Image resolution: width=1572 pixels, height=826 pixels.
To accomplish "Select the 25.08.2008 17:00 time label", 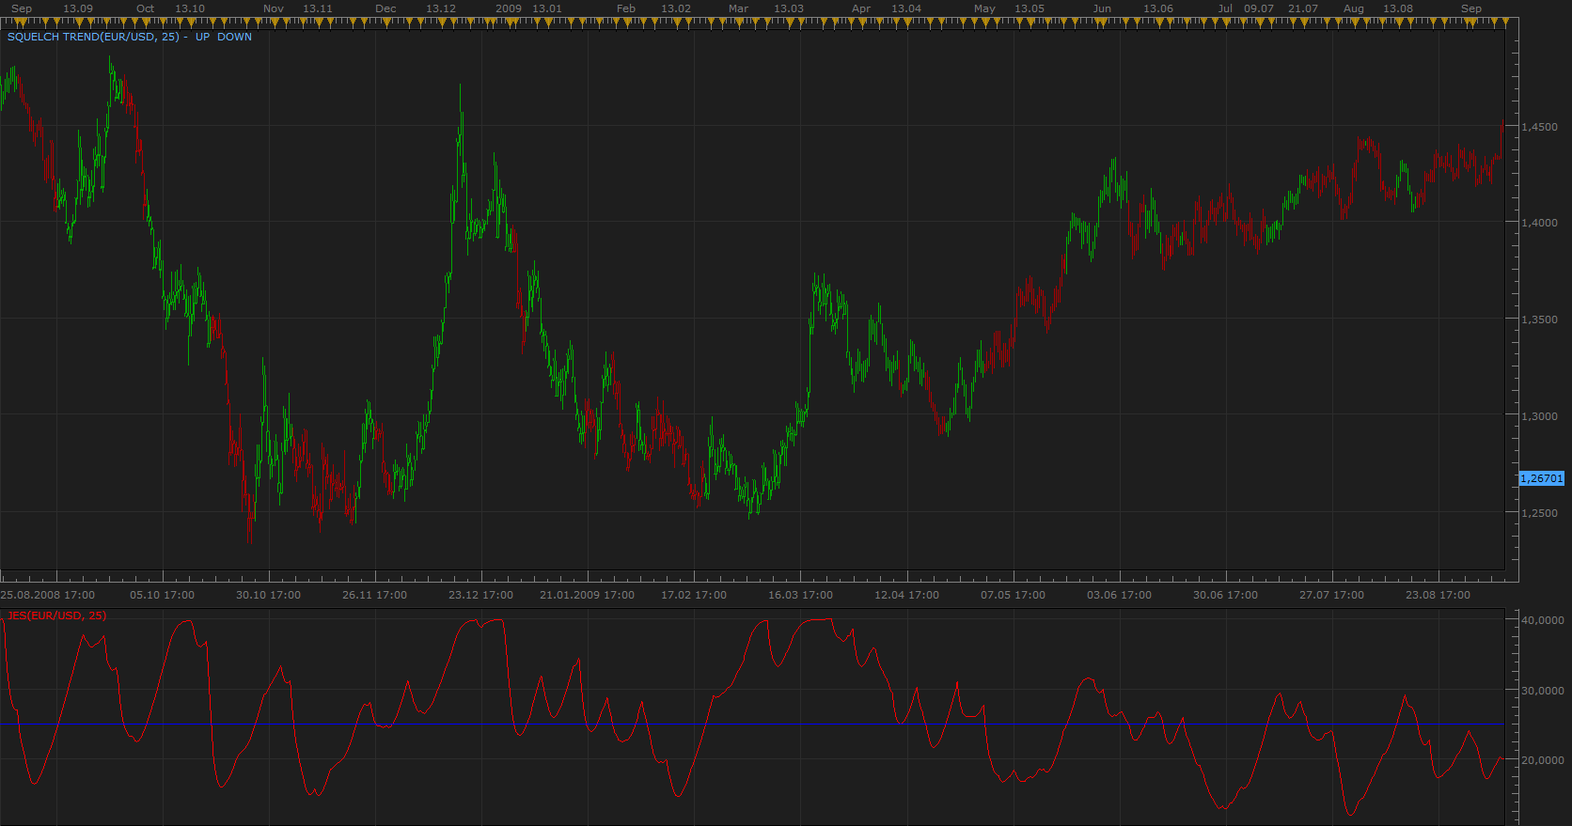I will pyautogui.click(x=48, y=595).
